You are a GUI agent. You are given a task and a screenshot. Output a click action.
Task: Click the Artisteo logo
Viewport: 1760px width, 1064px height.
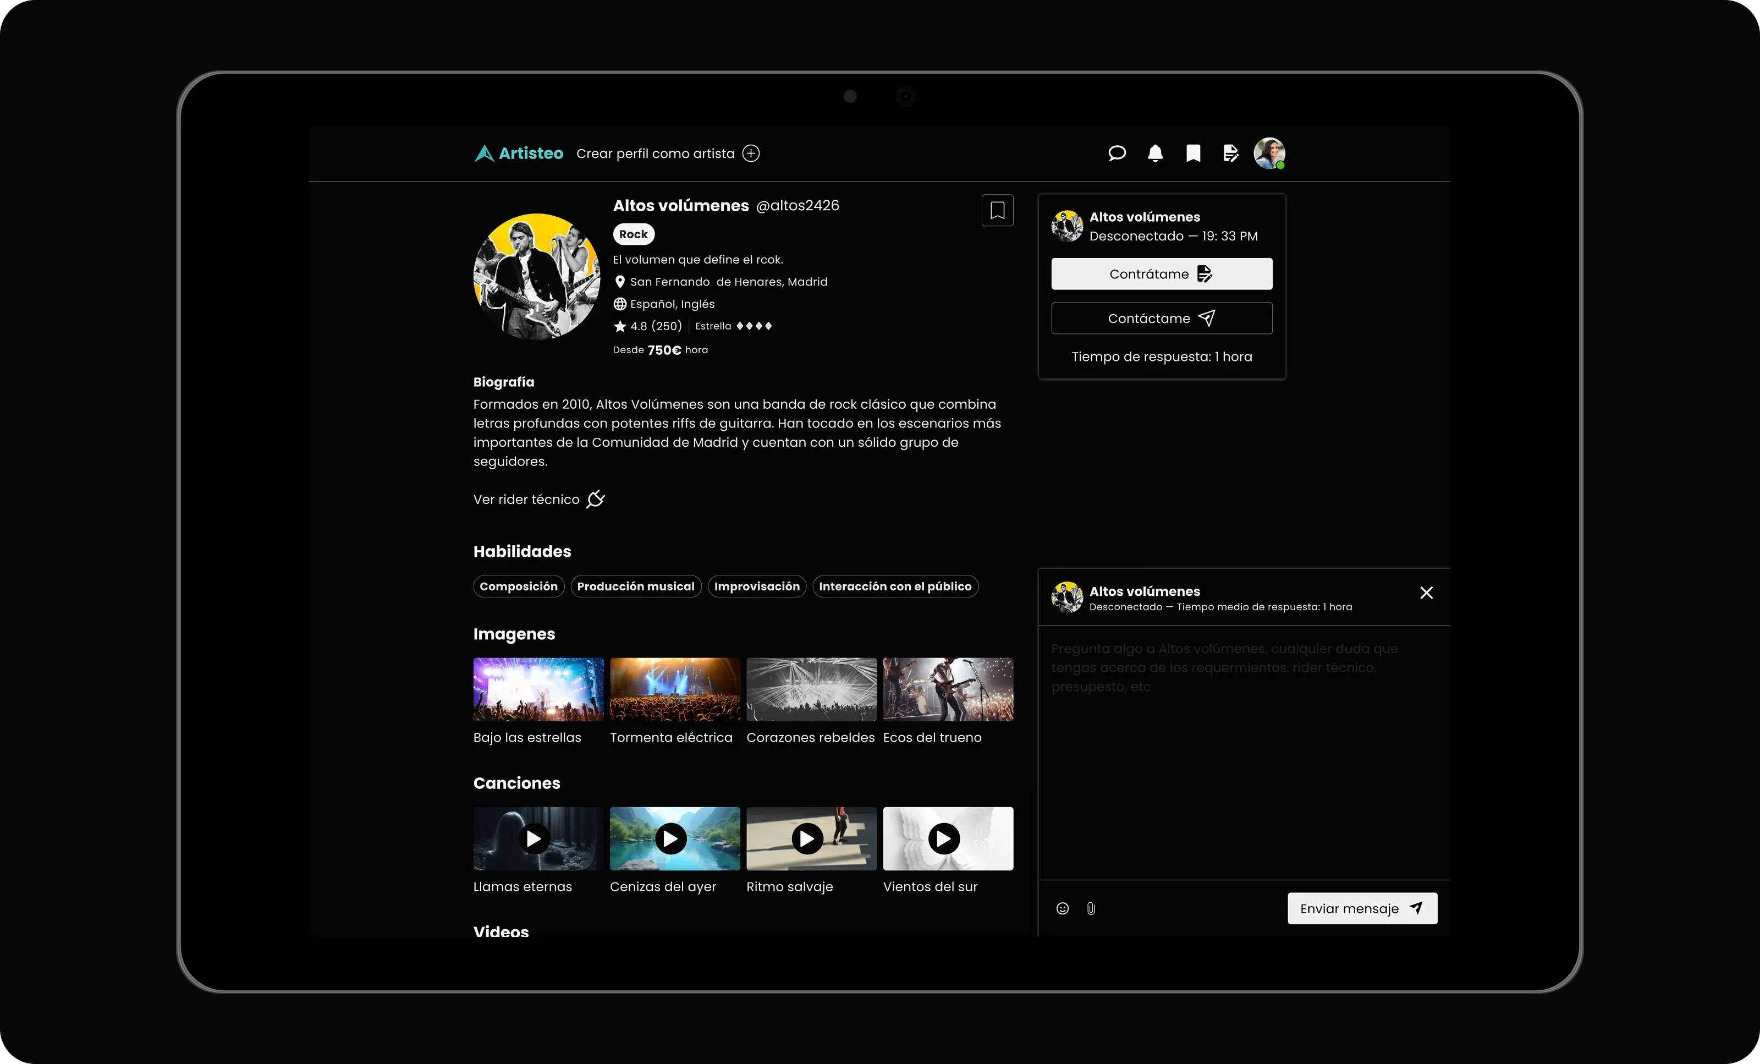(x=519, y=153)
